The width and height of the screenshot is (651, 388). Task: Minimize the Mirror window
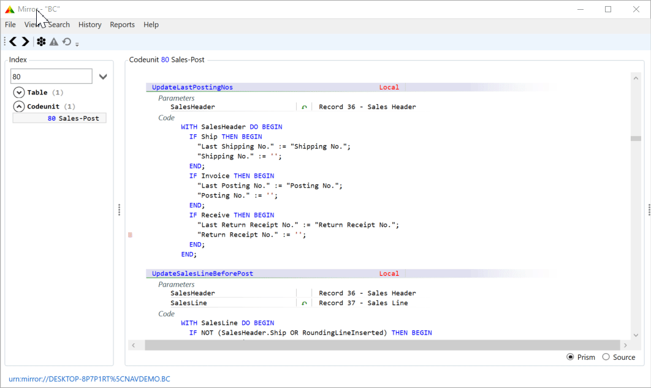click(581, 9)
